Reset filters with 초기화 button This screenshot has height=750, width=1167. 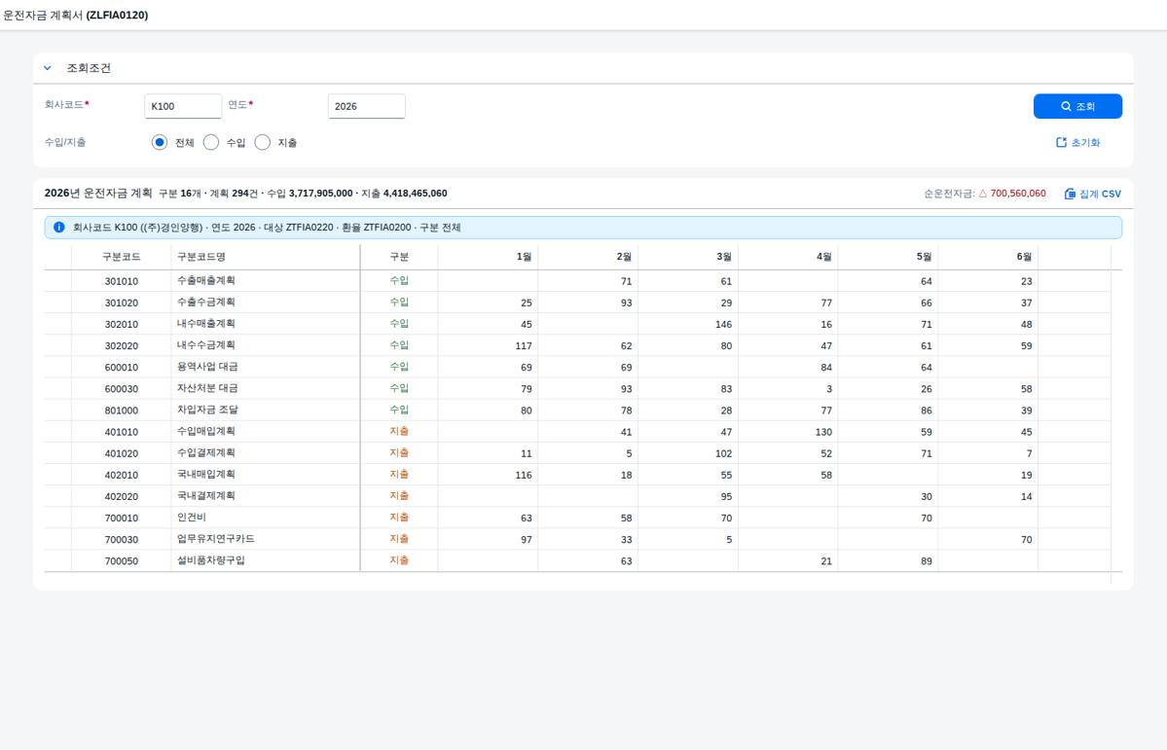(x=1077, y=142)
